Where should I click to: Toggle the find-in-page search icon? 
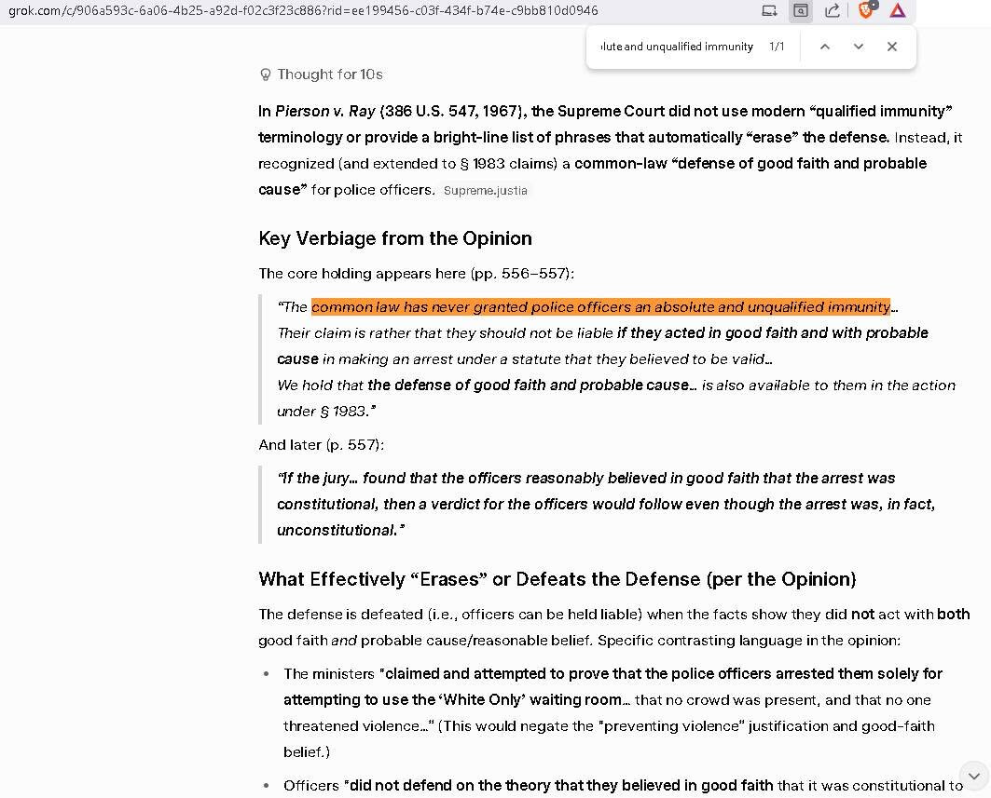801,10
